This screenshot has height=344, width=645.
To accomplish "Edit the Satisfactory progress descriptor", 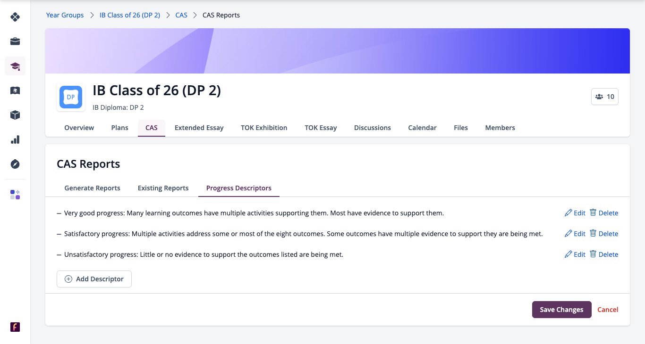I will tap(575, 234).
